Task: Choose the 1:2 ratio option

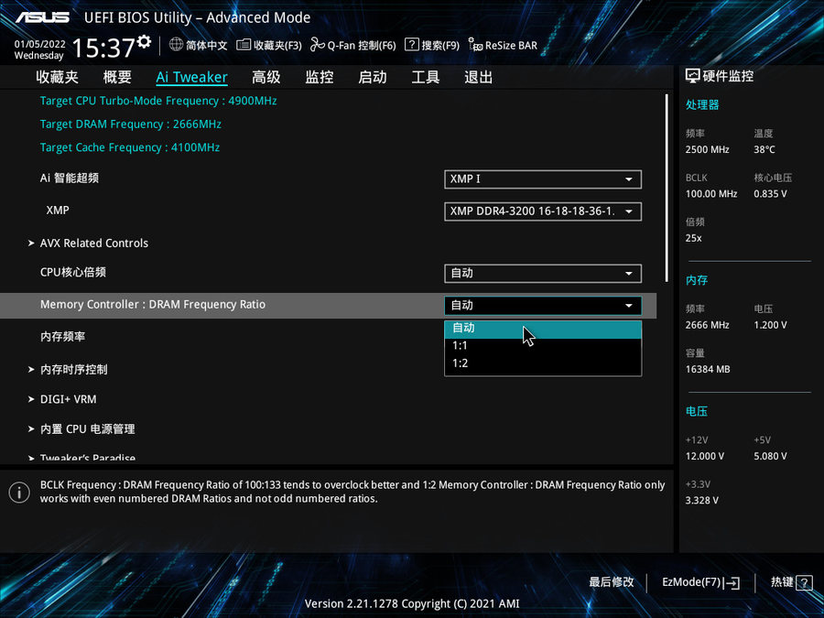Action: coord(542,363)
